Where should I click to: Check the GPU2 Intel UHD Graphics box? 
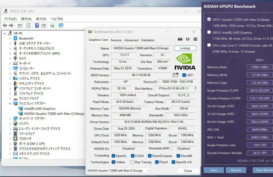(209, 32)
